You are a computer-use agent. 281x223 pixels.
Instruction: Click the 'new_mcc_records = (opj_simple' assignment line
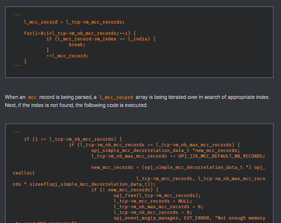coord(178,167)
